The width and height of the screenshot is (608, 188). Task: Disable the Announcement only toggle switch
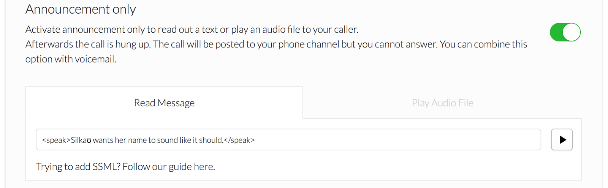pyautogui.click(x=565, y=32)
